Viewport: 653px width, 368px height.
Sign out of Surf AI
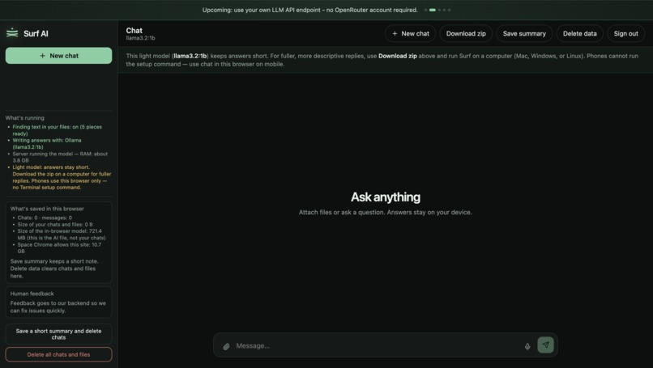(626, 34)
